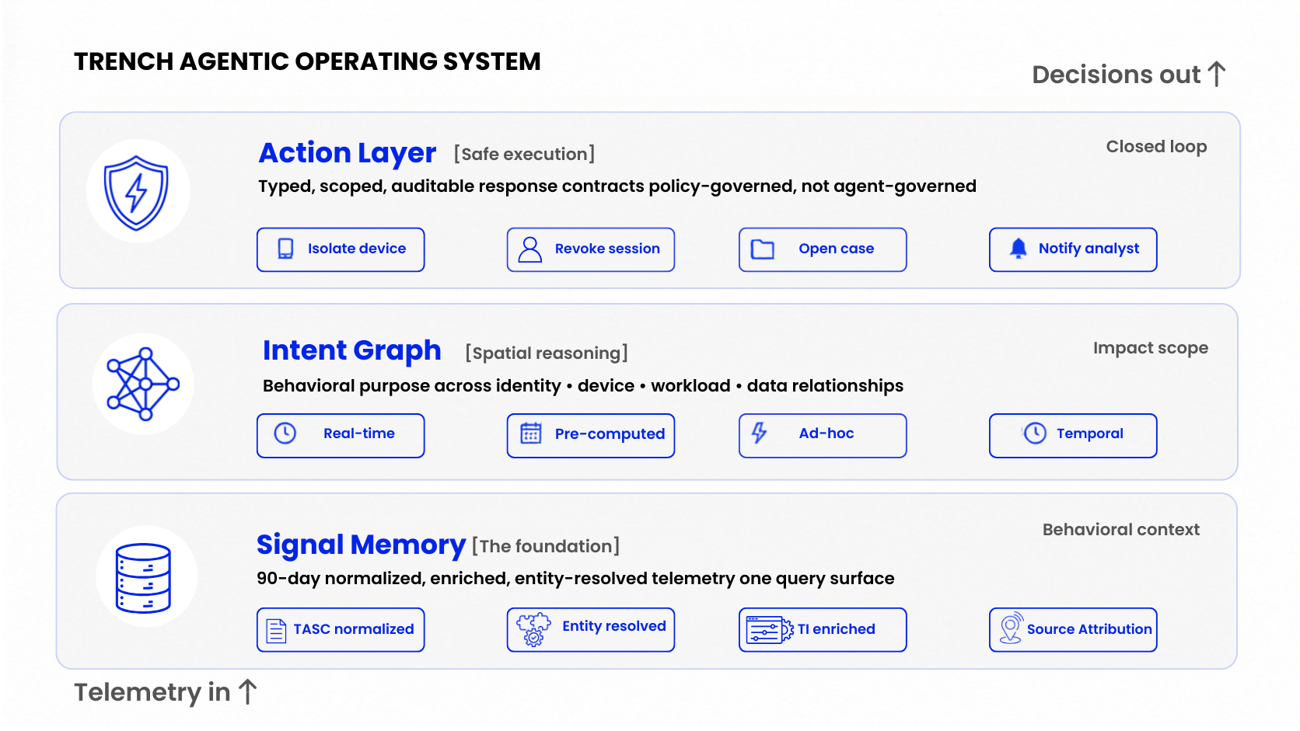Screen dimensions: 1300x731
Task: Click the TRENCH AGENTIC OPERATING SYSTEM title
Action: [307, 61]
